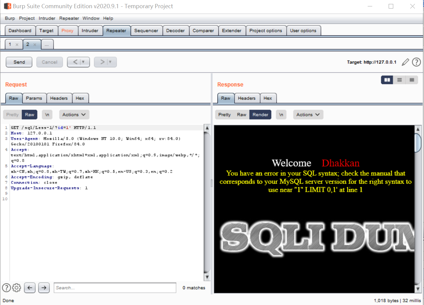Screen dimensions: 424x305
Task: Click the Send button
Action: pyautogui.click(x=19, y=62)
